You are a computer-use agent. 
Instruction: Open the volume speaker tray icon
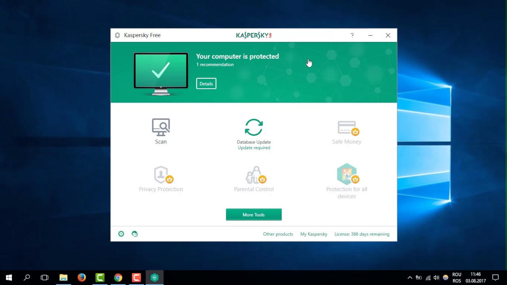[x=436, y=277]
